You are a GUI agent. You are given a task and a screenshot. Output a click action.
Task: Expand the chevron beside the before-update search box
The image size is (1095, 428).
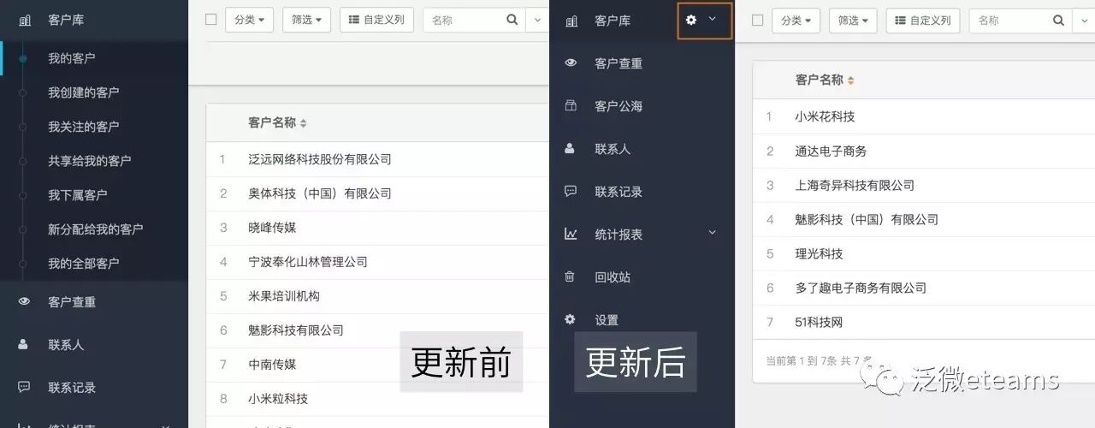(x=538, y=20)
